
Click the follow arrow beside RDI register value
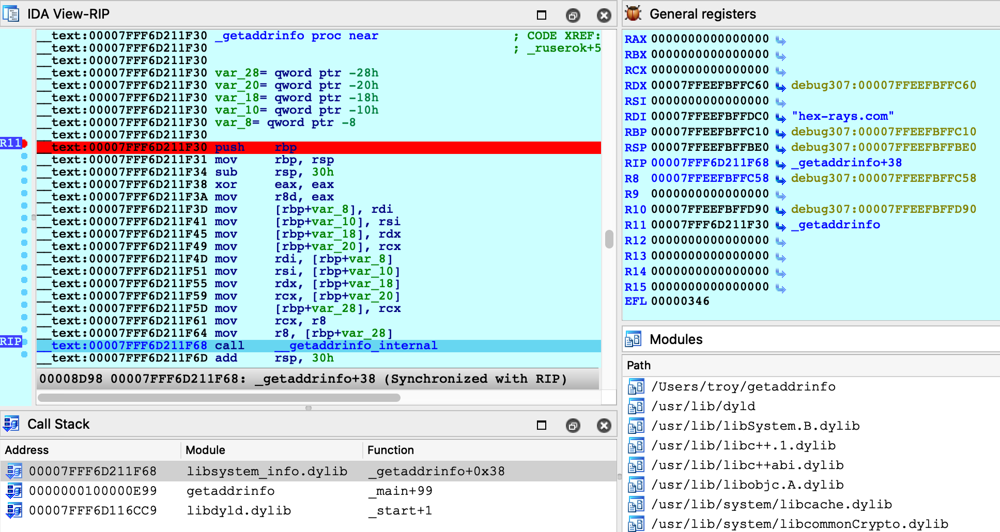tap(780, 116)
